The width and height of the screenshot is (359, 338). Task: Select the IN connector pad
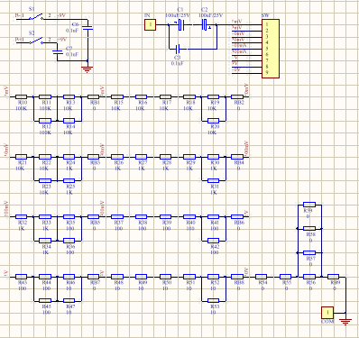point(150,24)
